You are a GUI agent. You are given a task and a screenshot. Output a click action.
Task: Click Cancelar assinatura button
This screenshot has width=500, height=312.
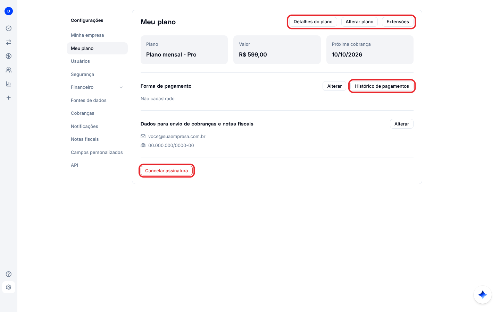tap(167, 171)
